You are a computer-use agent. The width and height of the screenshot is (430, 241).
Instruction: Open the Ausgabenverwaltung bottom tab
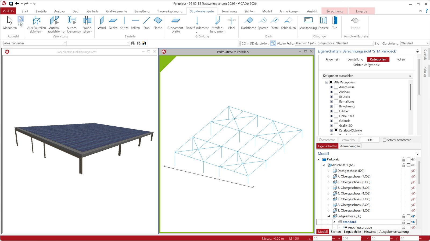[394, 232]
